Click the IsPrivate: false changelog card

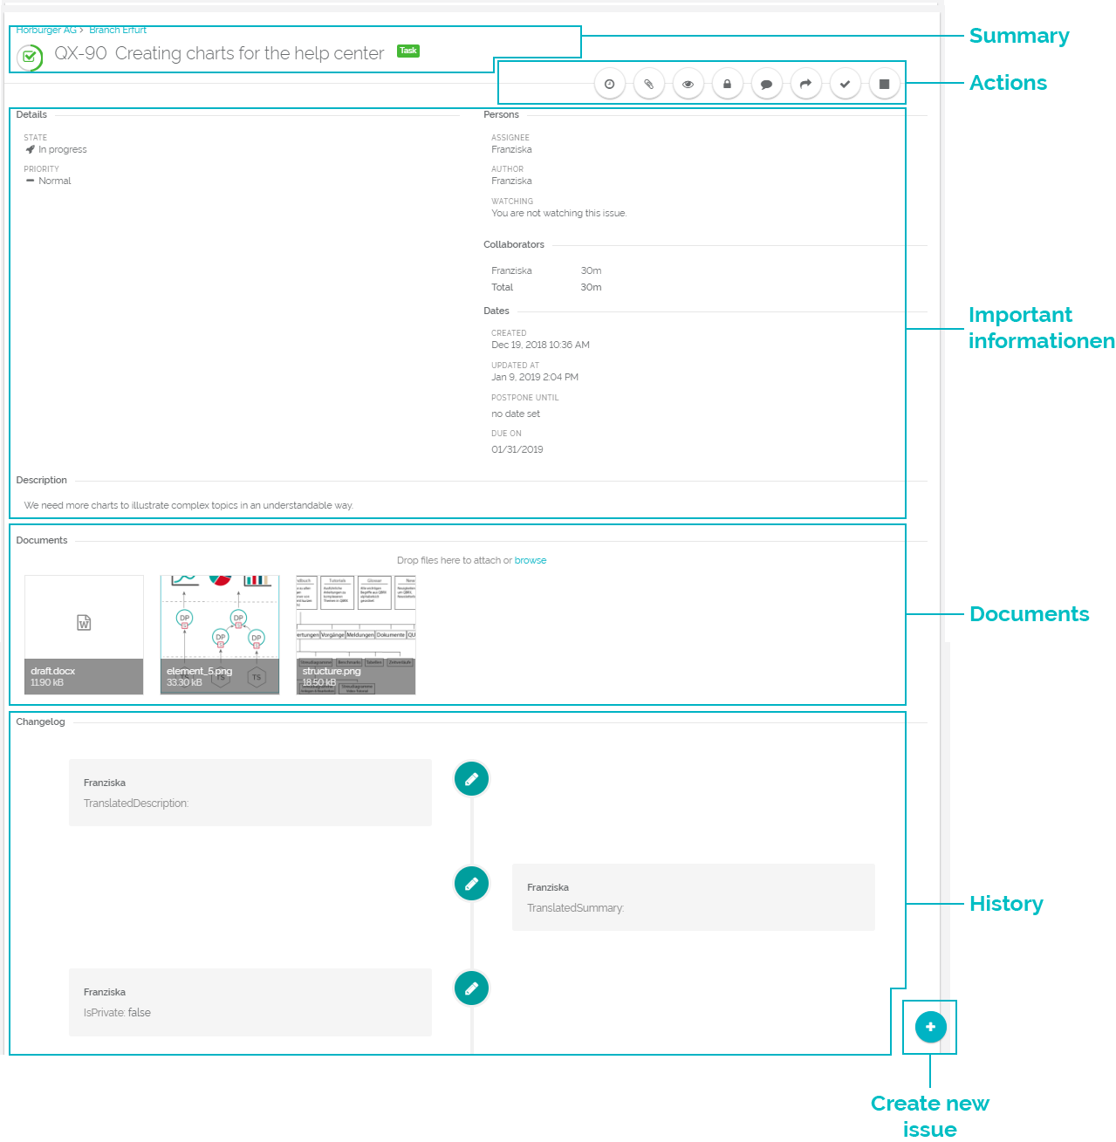pyautogui.click(x=250, y=1002)
